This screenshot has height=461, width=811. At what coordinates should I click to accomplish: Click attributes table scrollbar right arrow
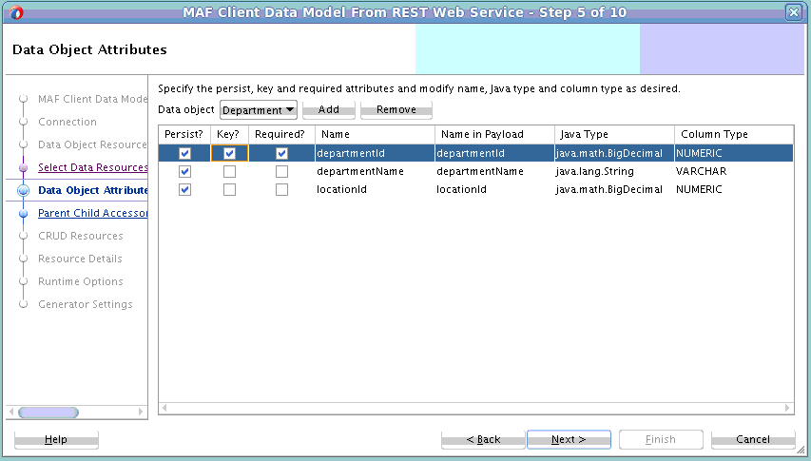[x=787, y=408]
